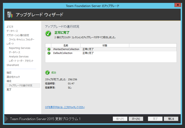Select 構成 step in sidebar
This screenshot has height=128, width=185.
[9, 81]
